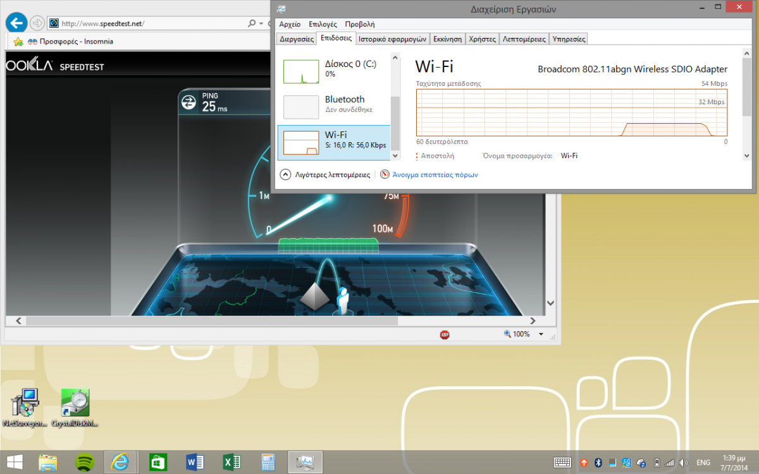Open the Λεπτομέρειες tab
Screen dimensions: 759x474
click(524, 39)
